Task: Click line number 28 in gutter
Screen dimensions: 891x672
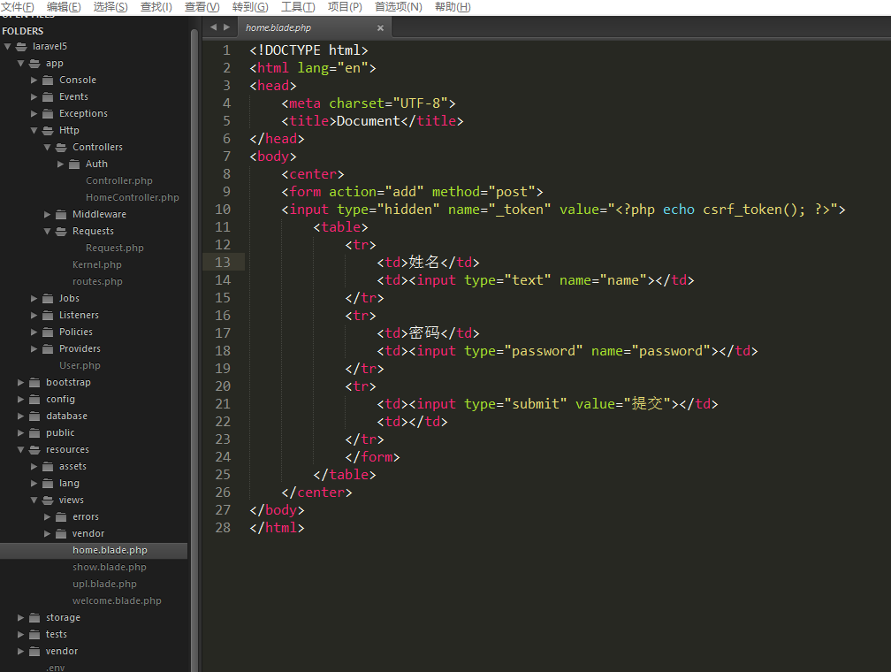Action: click(223, 528)
